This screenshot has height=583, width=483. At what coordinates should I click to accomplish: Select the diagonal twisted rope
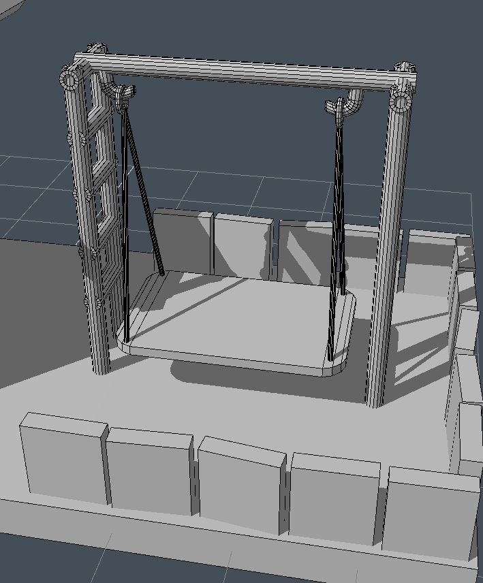coord(145,193)
